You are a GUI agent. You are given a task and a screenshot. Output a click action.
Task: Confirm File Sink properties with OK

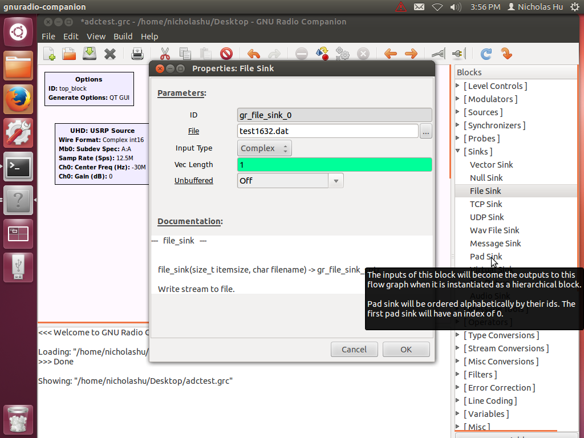tap(406, 350)
